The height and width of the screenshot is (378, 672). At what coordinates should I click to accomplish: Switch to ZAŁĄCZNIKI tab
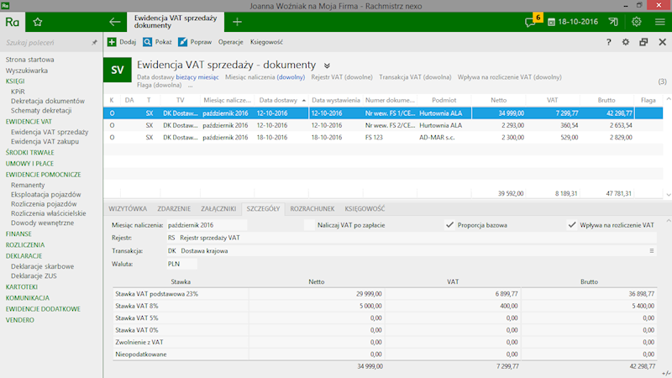pyautogui.click(x=218, y=208)
